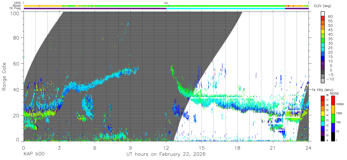Pick the cyan 12–13 MHz TX FRQ swatch
The image size is (347, 160).
point(323,123)
